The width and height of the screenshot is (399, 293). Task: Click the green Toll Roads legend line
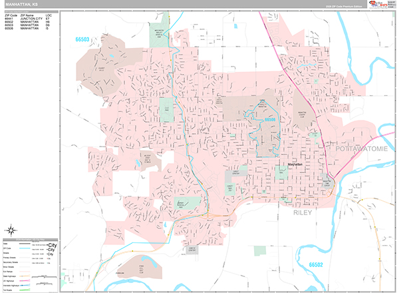tap(25, 290)
